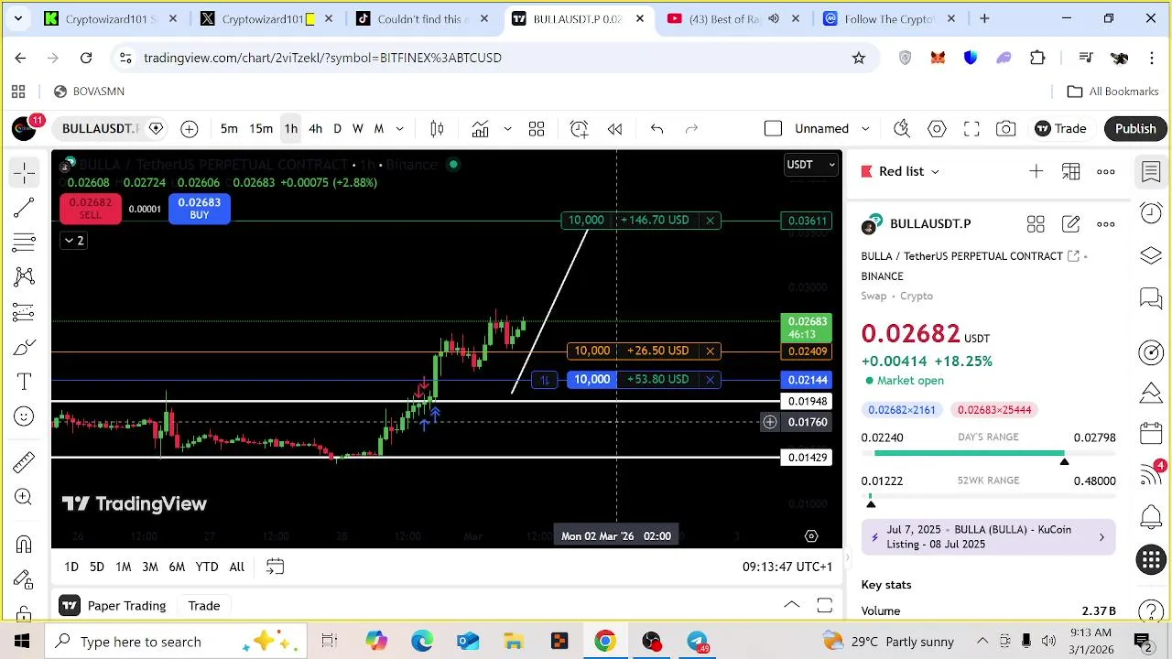Open the USDT currency dropdown

pyautogui.click(x=811, y=165)
